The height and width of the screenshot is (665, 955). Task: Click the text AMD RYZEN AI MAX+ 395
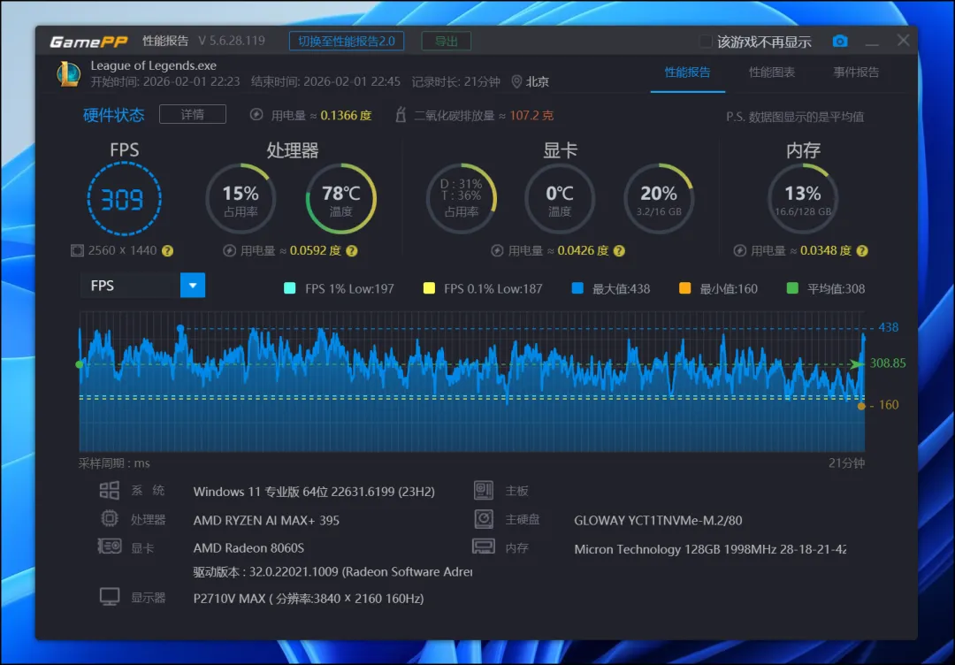pyautogui.click(x=266, y=520)
